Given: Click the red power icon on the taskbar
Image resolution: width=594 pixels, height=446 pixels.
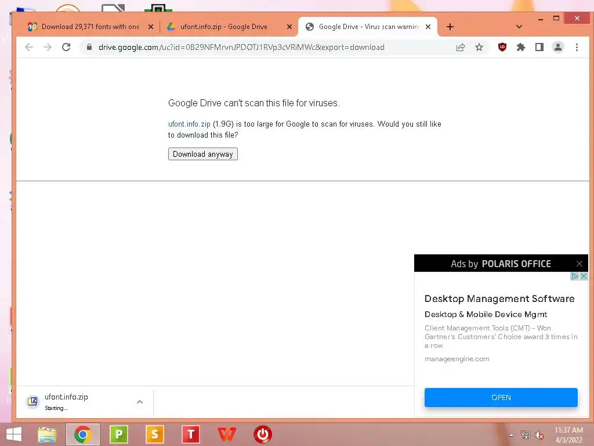Looking at the screenshot, I should 263,434.
